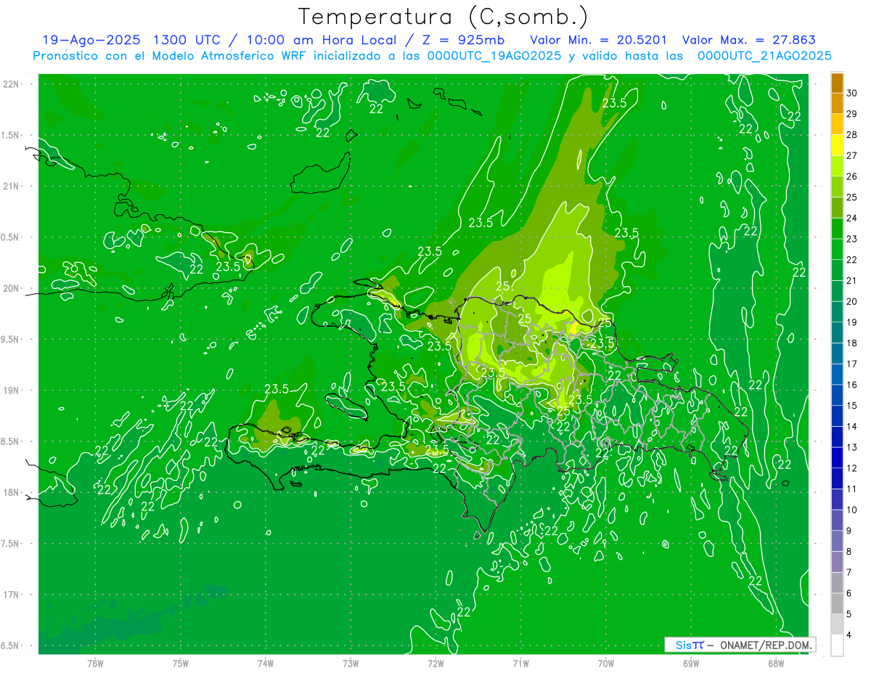Click the '30' label on the color scale

852,93
